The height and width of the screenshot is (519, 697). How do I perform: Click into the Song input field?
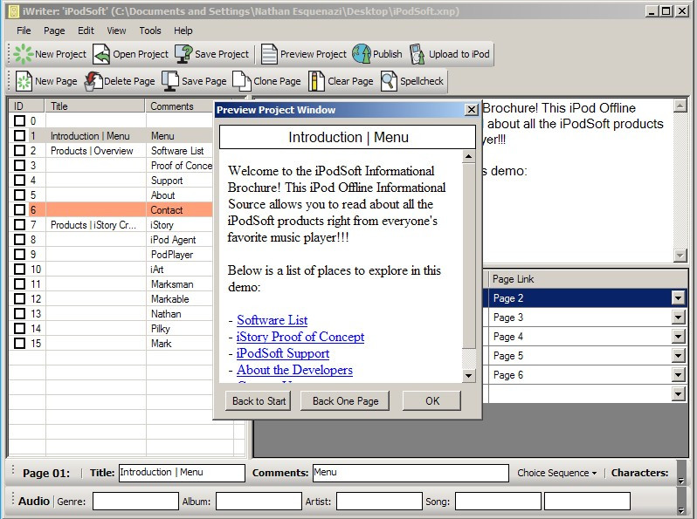(499, 502)
